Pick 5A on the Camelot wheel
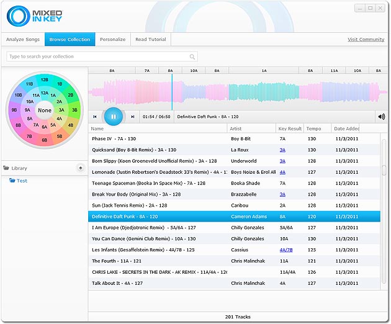 point(53,125)
